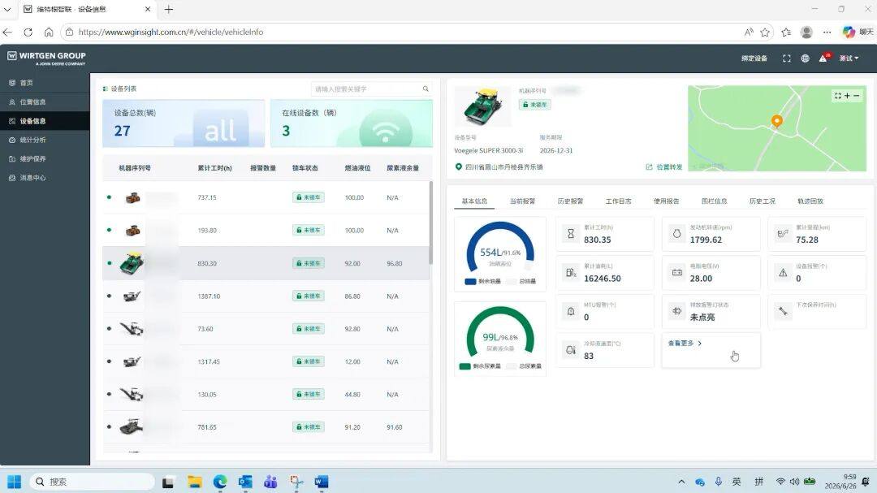Zoom out map with minus icon
877x493 pixels.
point(857,96)
